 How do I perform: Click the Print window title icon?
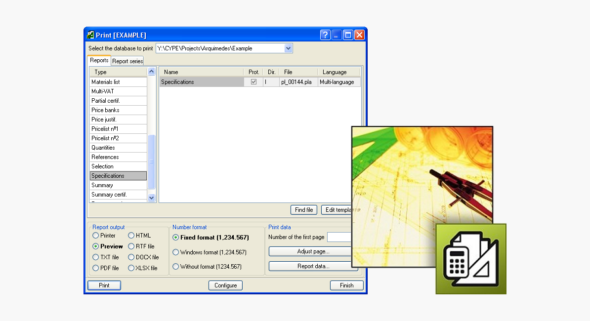click(x=90, y=35)
